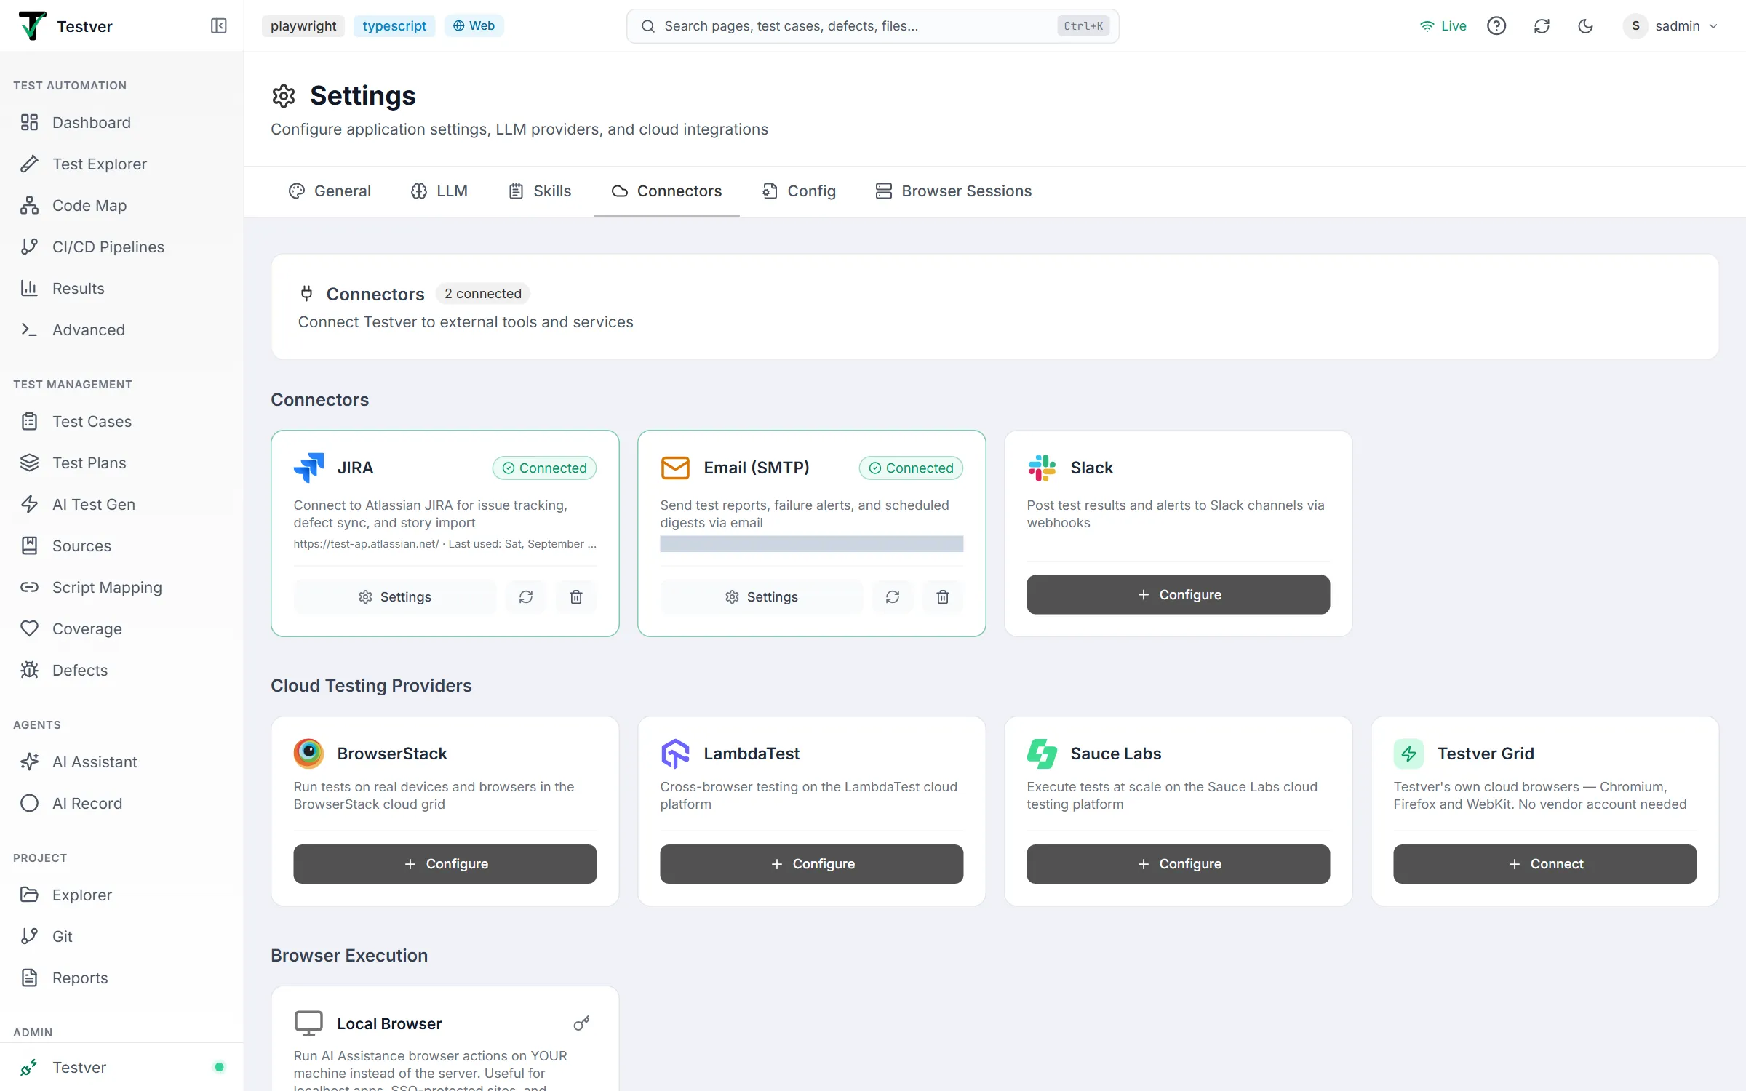Open Sources page
Viewport: 1746px width, 1091px height.
click(121, 545)
